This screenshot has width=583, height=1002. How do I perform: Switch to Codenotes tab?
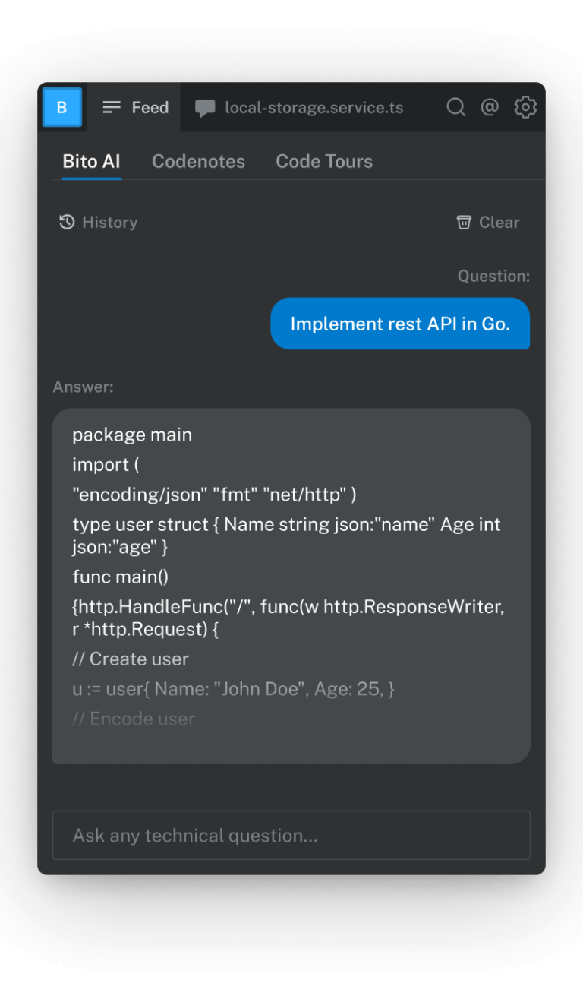pyautogui.click(x=198, y=161)
